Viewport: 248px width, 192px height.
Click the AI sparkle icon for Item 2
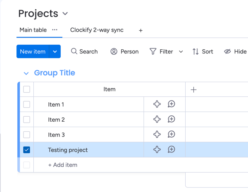pos(157,119)
